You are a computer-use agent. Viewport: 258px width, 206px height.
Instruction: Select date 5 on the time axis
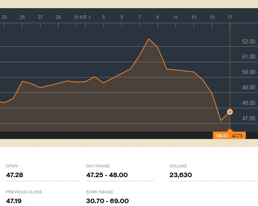pos(122,17)
